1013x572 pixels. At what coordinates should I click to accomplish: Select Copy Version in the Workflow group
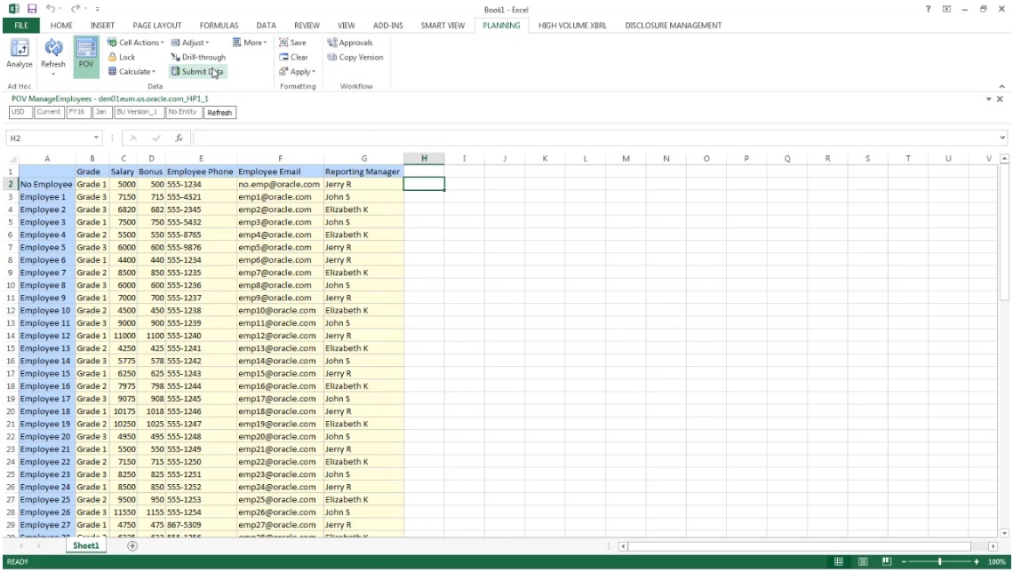pos(355,57)
